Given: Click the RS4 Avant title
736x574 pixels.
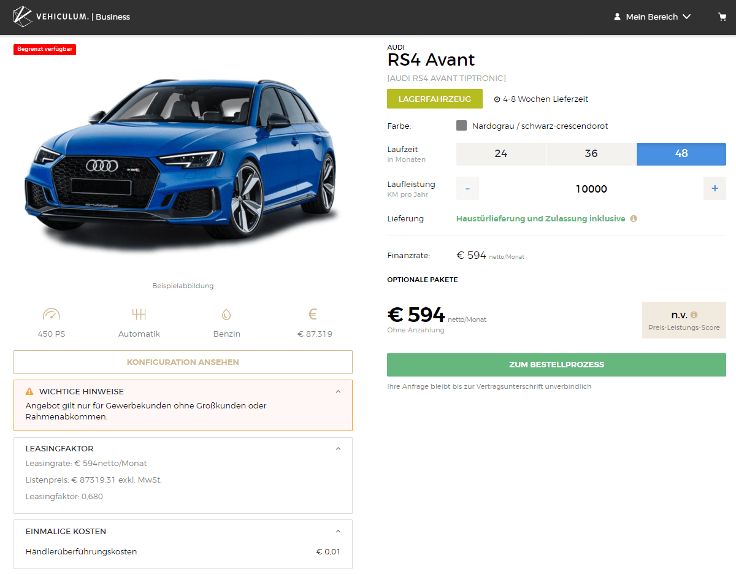Looking at the screenshot, I should pyautogui.click(x=431, y=60).
